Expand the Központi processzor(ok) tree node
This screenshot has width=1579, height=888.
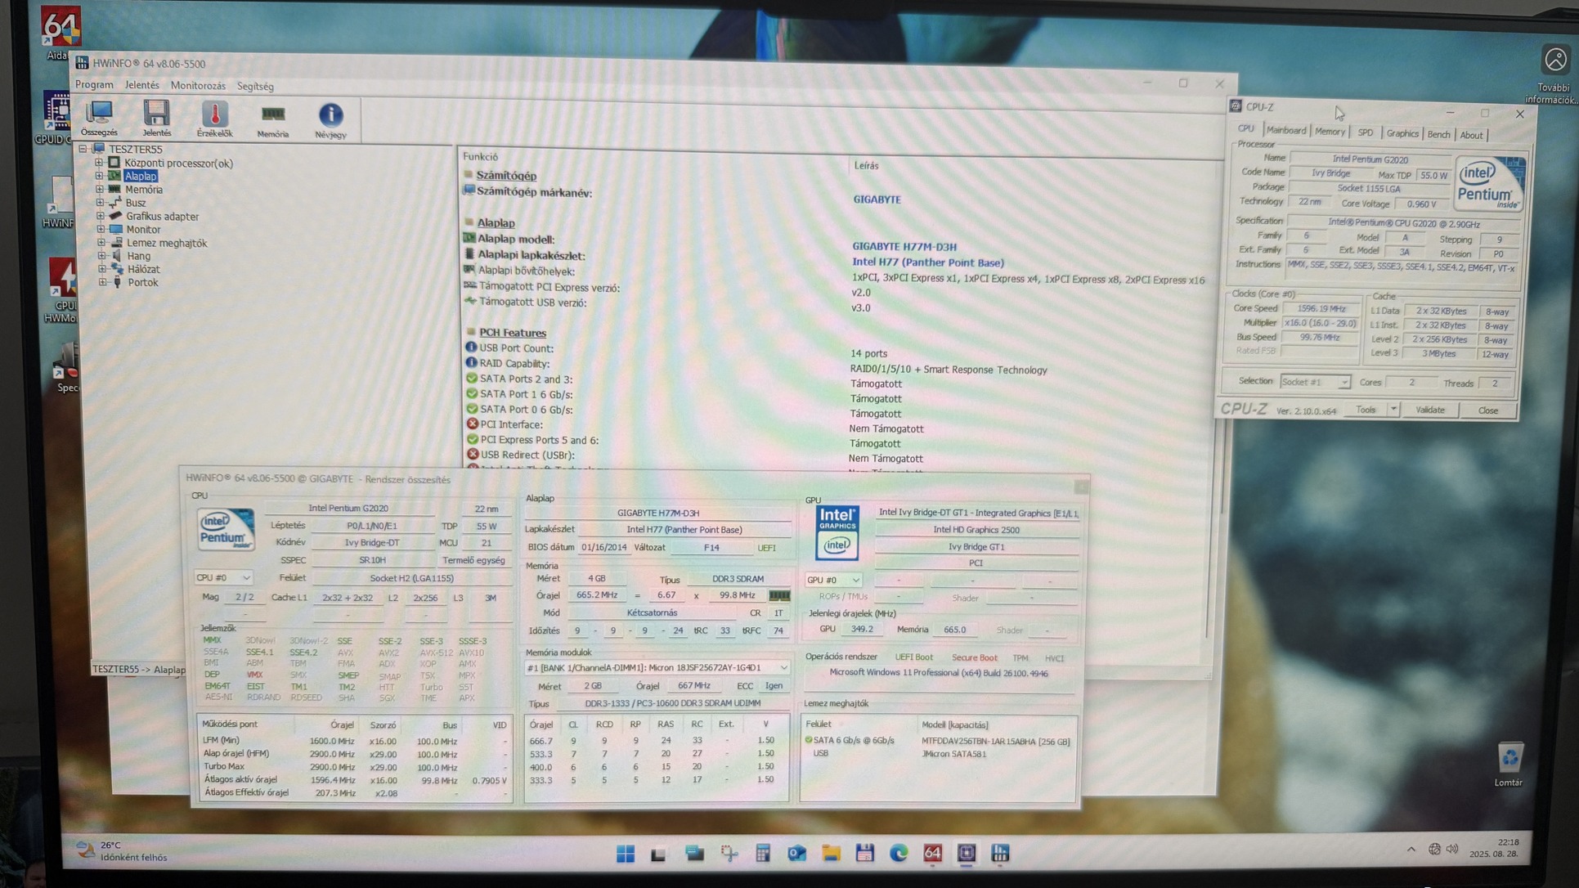(99, 163)
